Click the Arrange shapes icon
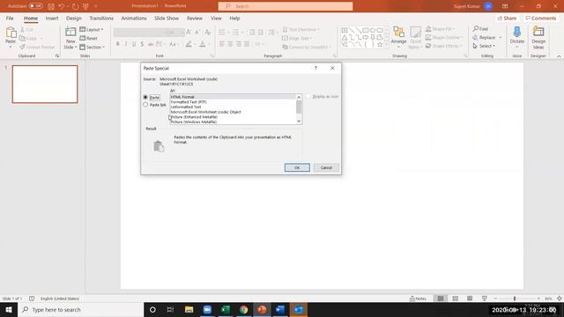 398,33
